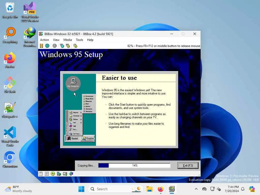Image resolution: width=260 pixels, height=195 pixels.
Task: Click the 'Windows 95 Setup' title text
Action: tap(71, 55)
